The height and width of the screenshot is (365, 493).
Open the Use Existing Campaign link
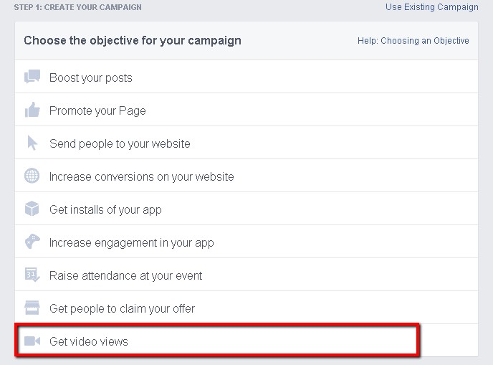pyautogui.click(x=431, y=7)
